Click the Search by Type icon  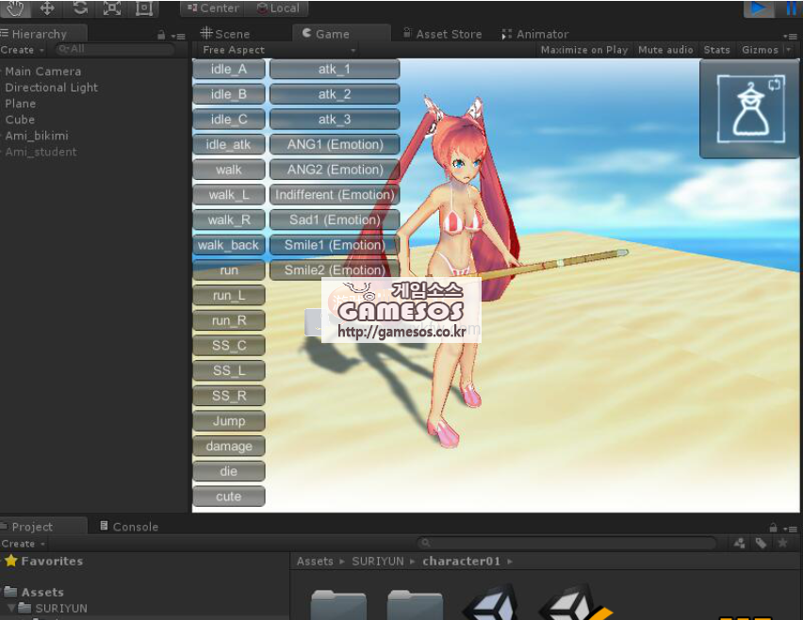point(739,543)
